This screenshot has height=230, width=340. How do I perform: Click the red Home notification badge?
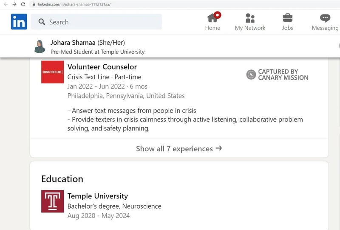coord(218,15)
